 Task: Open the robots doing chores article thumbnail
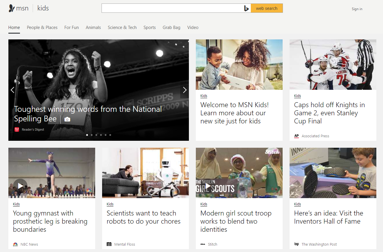point(145,173)
